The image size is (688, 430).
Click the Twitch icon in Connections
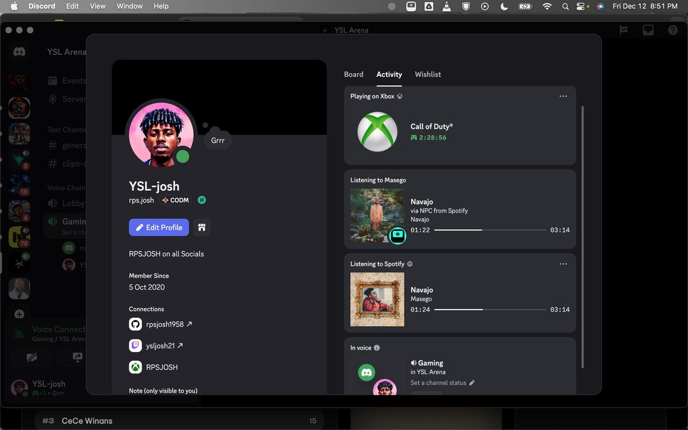tap(135, 346)
